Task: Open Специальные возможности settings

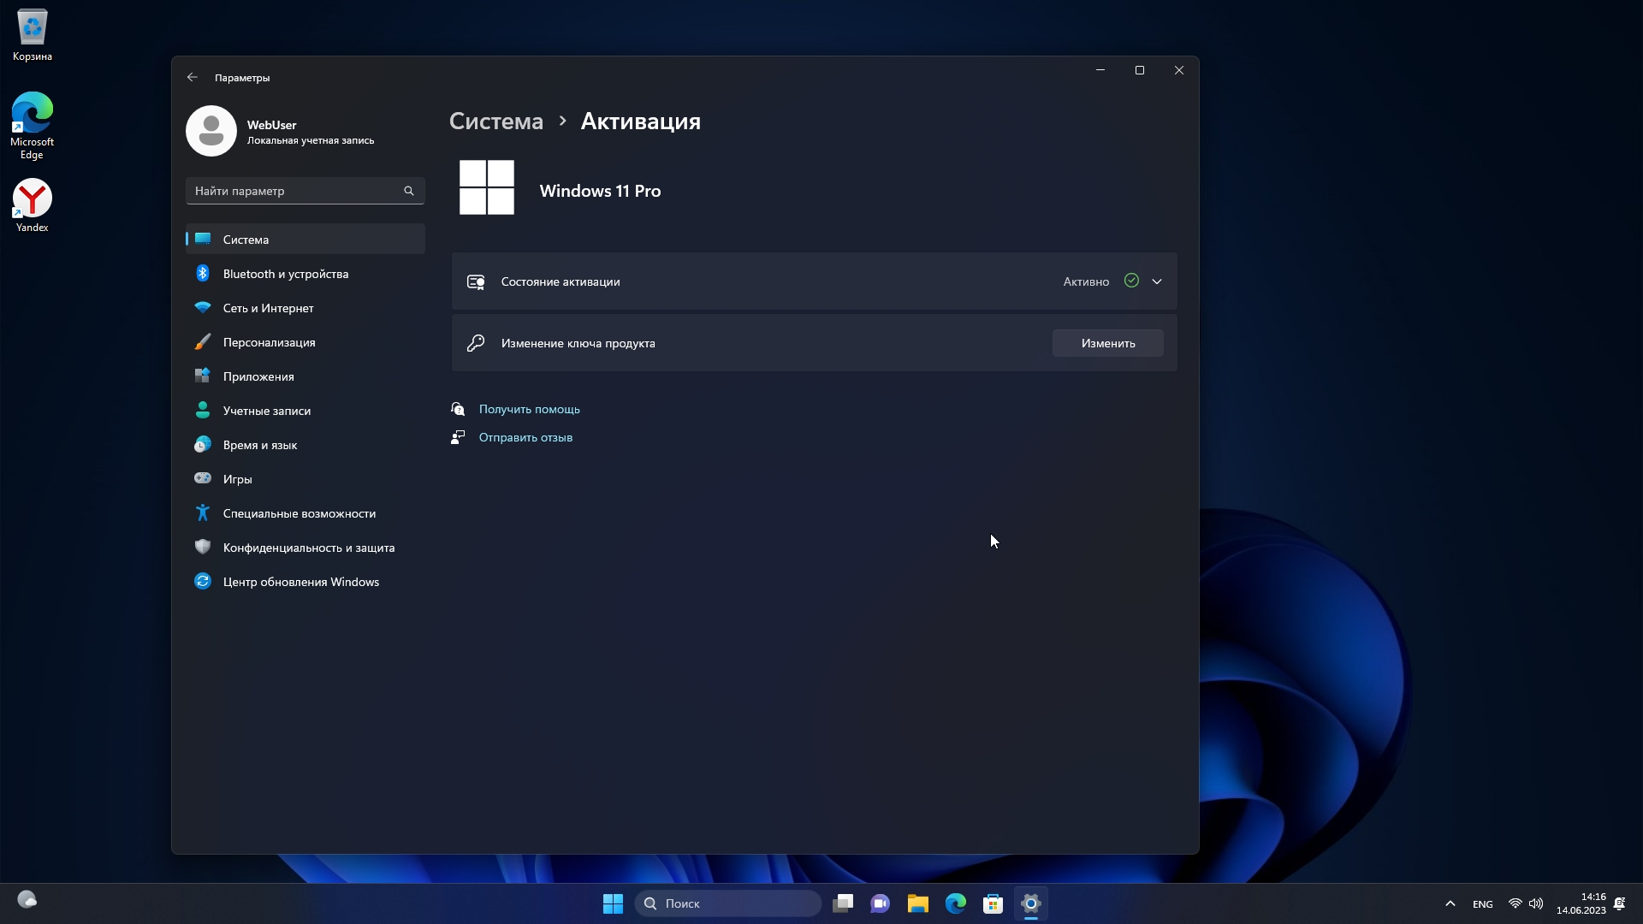Action: 299,513
